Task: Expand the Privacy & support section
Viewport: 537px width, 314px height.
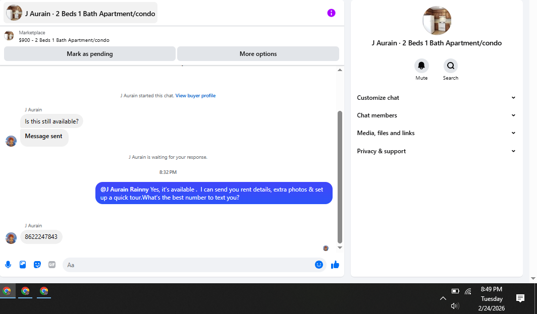Action: pyautogui.click(x=436, y=151)
